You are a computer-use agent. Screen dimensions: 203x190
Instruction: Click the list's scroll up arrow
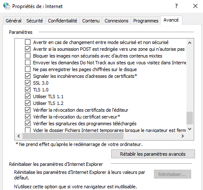pyautogui.click(x=190, y=43)
